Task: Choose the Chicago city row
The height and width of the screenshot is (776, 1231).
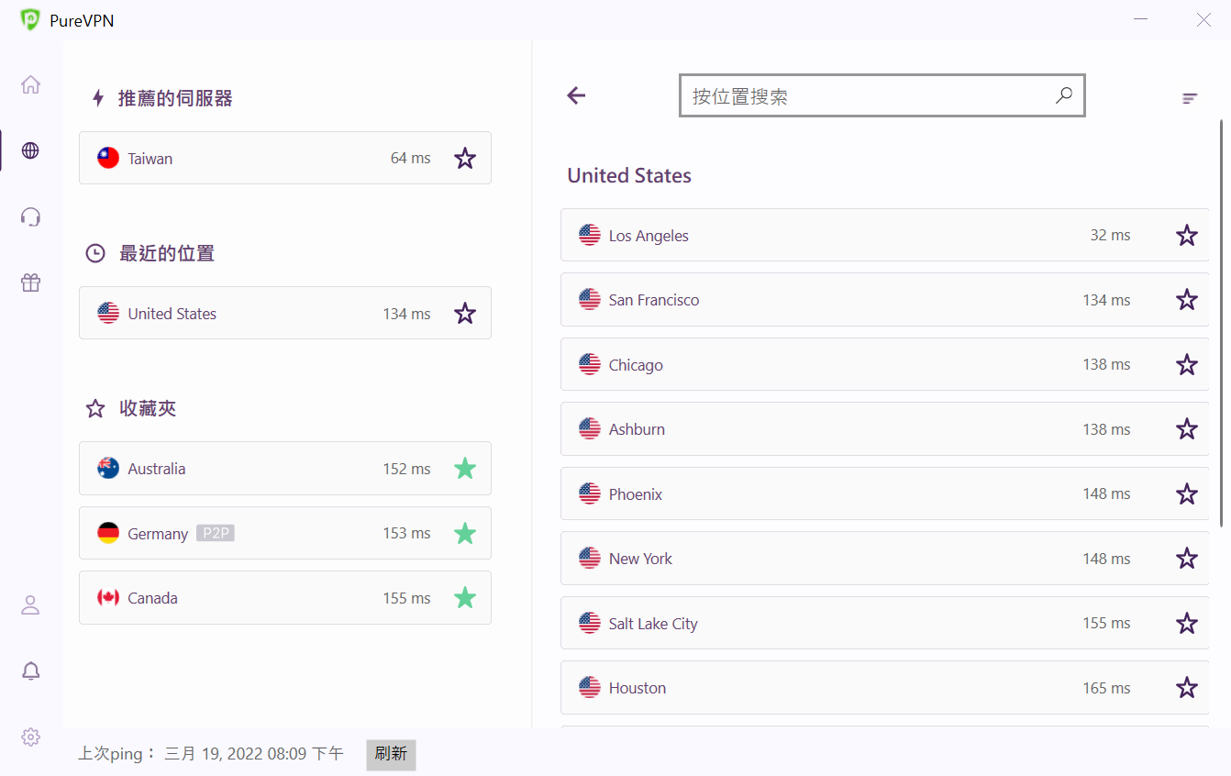Action: point(884,364)
